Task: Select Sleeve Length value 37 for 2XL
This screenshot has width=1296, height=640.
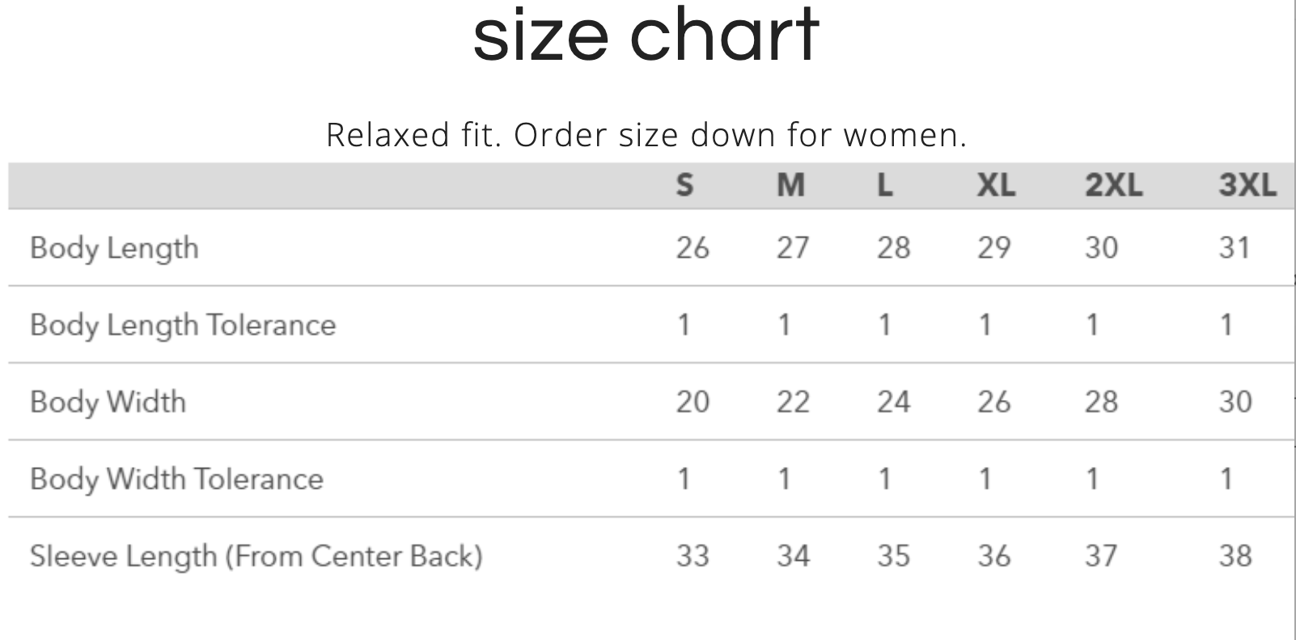Action: point(1101,556)
